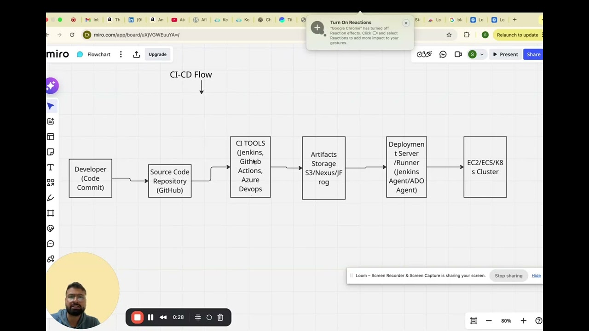Click the Present button
This screenshot has height=331, width=589.
click(x=505, y=54)
